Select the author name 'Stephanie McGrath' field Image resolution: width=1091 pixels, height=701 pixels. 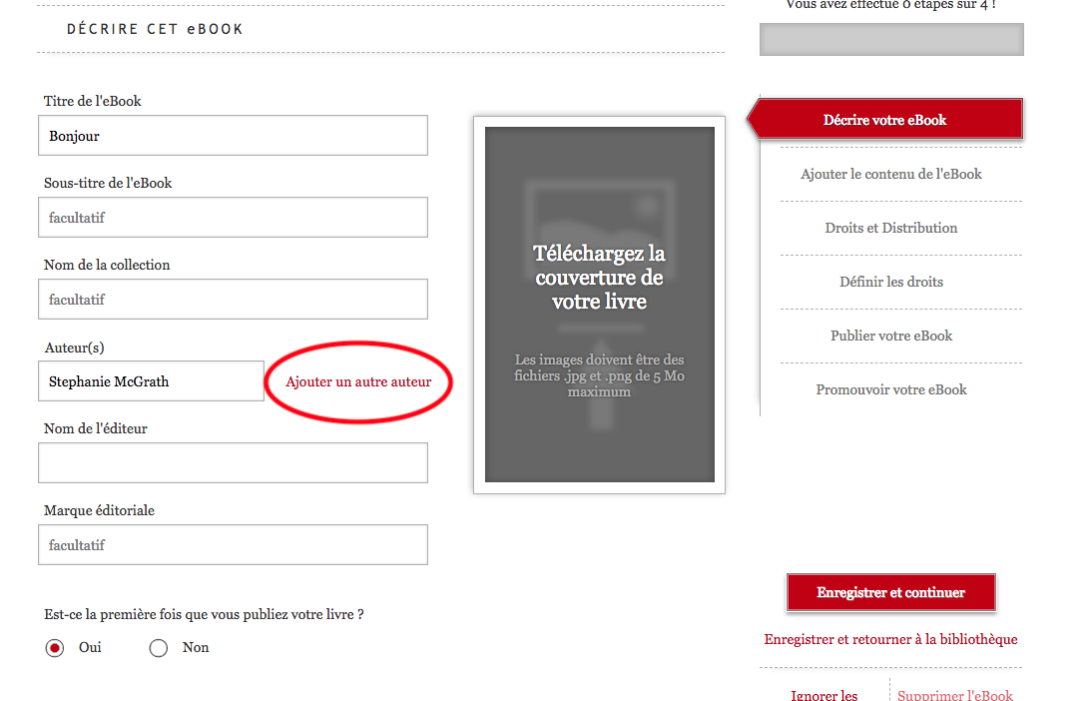151,380
